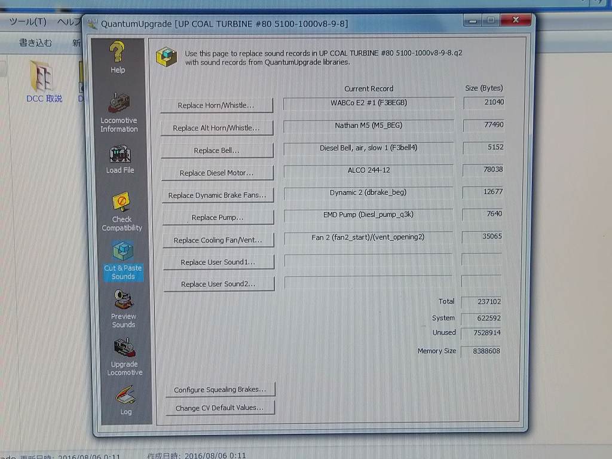Open the Help sidebar icon
612x459 pixels.
117,57
